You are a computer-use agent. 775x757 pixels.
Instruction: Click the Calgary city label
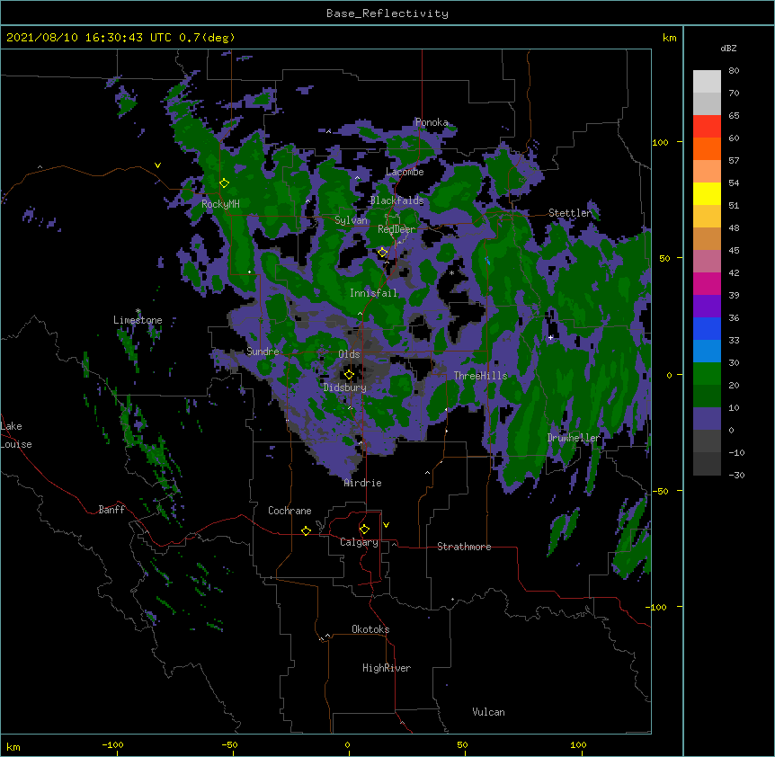pos(359,542)
